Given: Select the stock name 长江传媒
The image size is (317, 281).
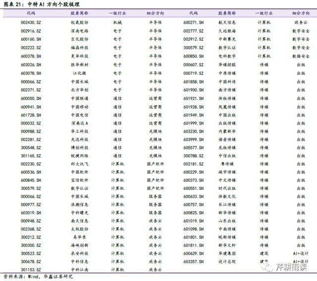Looking at the screenshot, I should click(227, 205).
